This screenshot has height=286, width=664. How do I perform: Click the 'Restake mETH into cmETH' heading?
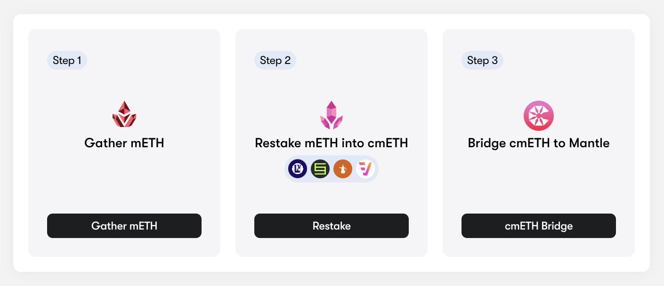(x=332, y=143)
